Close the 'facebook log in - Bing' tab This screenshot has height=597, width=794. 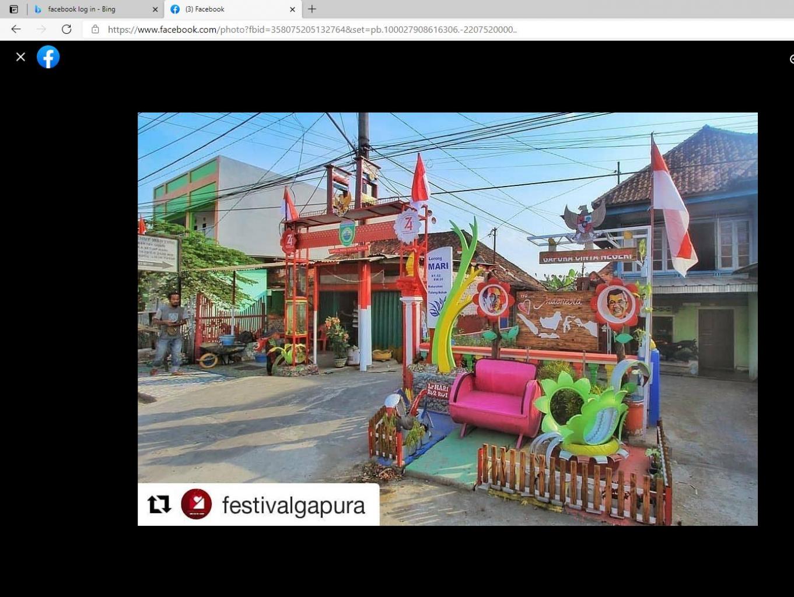(x=155, y=9)
